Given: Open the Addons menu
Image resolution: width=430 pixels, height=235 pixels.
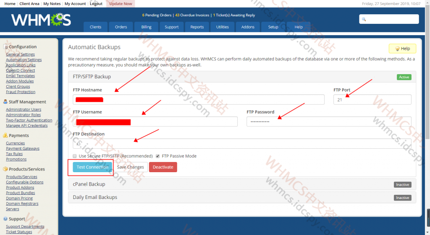Looking at the screenshot, I should click(248, 27).
